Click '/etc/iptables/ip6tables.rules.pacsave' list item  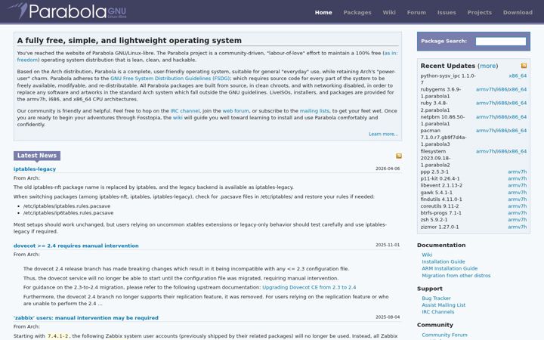click(68, 213)
